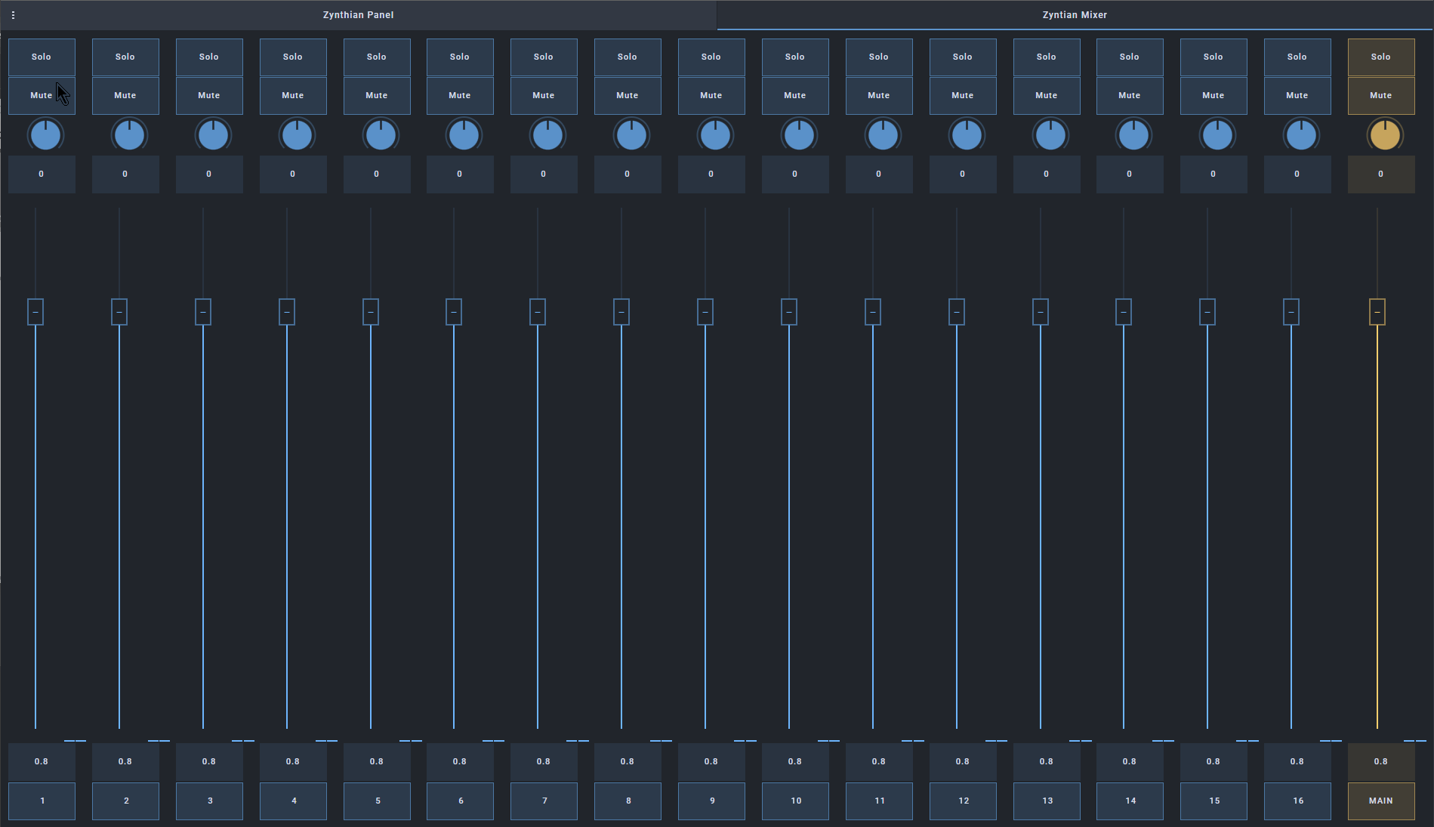The image size is (1434, 827).
Task: Click the pan knob of channel 7
Action: pos(547,136)
